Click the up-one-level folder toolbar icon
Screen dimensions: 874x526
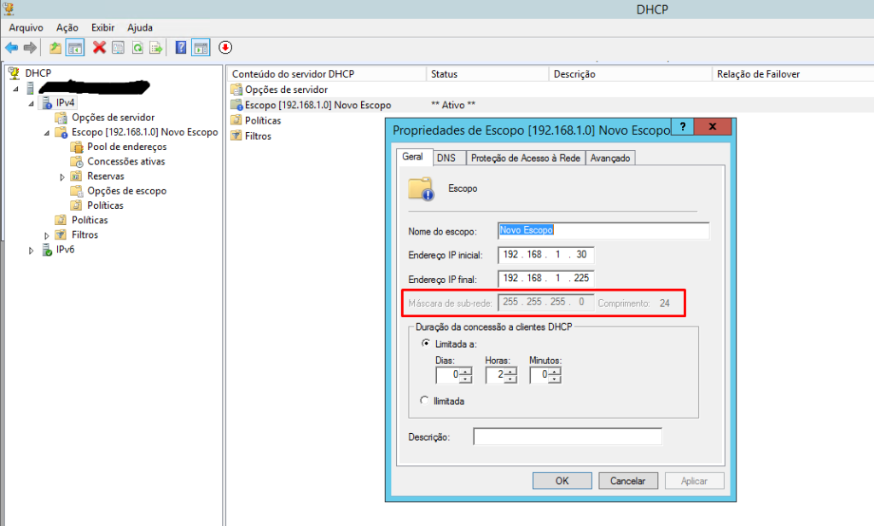pyautogui.click(x=55, y=48)
